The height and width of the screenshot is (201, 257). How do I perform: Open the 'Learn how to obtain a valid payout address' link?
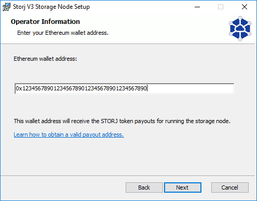(69, 135)
